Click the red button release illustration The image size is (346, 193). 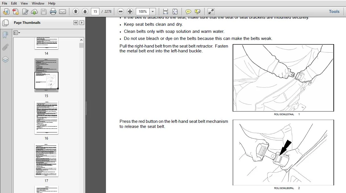click(283, 153)
